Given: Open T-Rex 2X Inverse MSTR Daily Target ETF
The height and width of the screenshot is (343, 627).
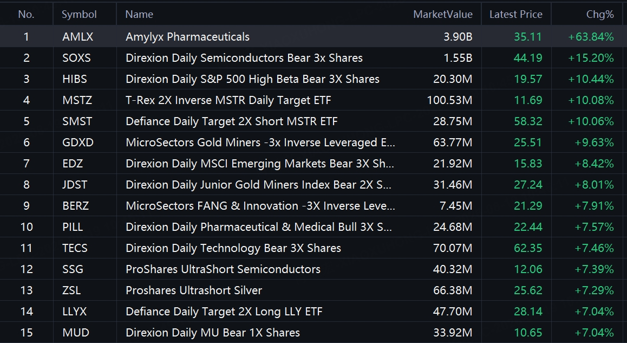Looking at the screenshot, I should click(228, 100).
